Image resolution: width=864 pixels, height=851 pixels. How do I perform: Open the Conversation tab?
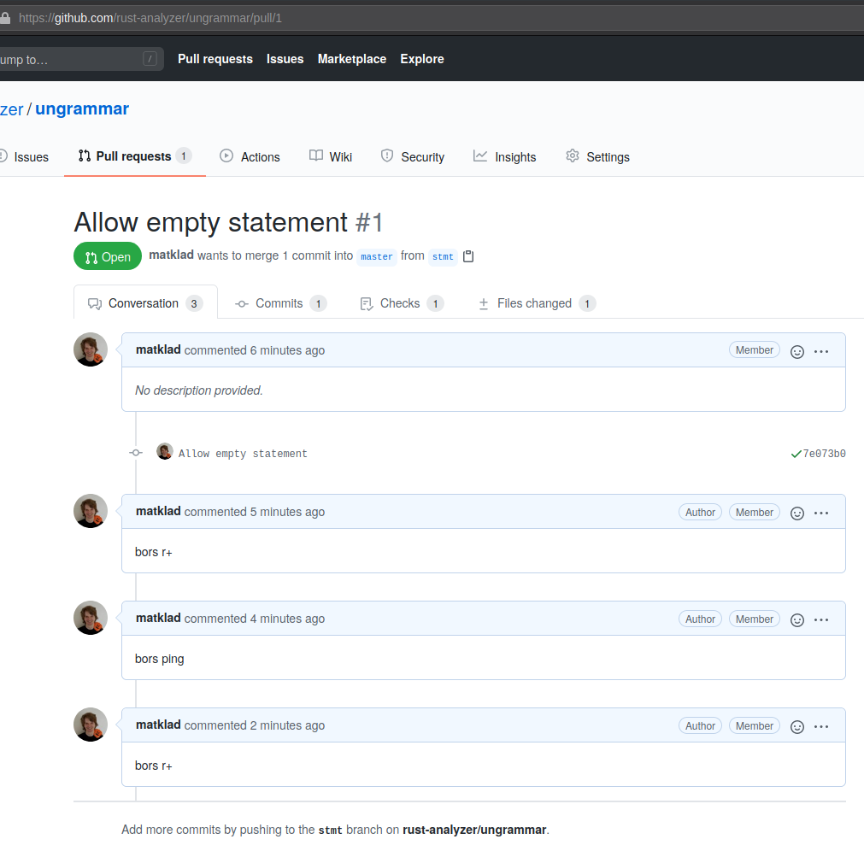click(x=145, y=303)
